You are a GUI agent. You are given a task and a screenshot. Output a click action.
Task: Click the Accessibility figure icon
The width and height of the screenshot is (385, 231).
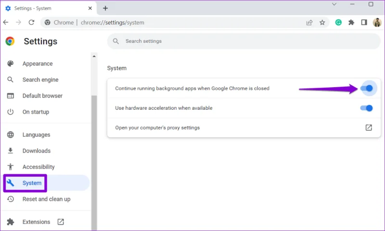(x=10, y=167)
